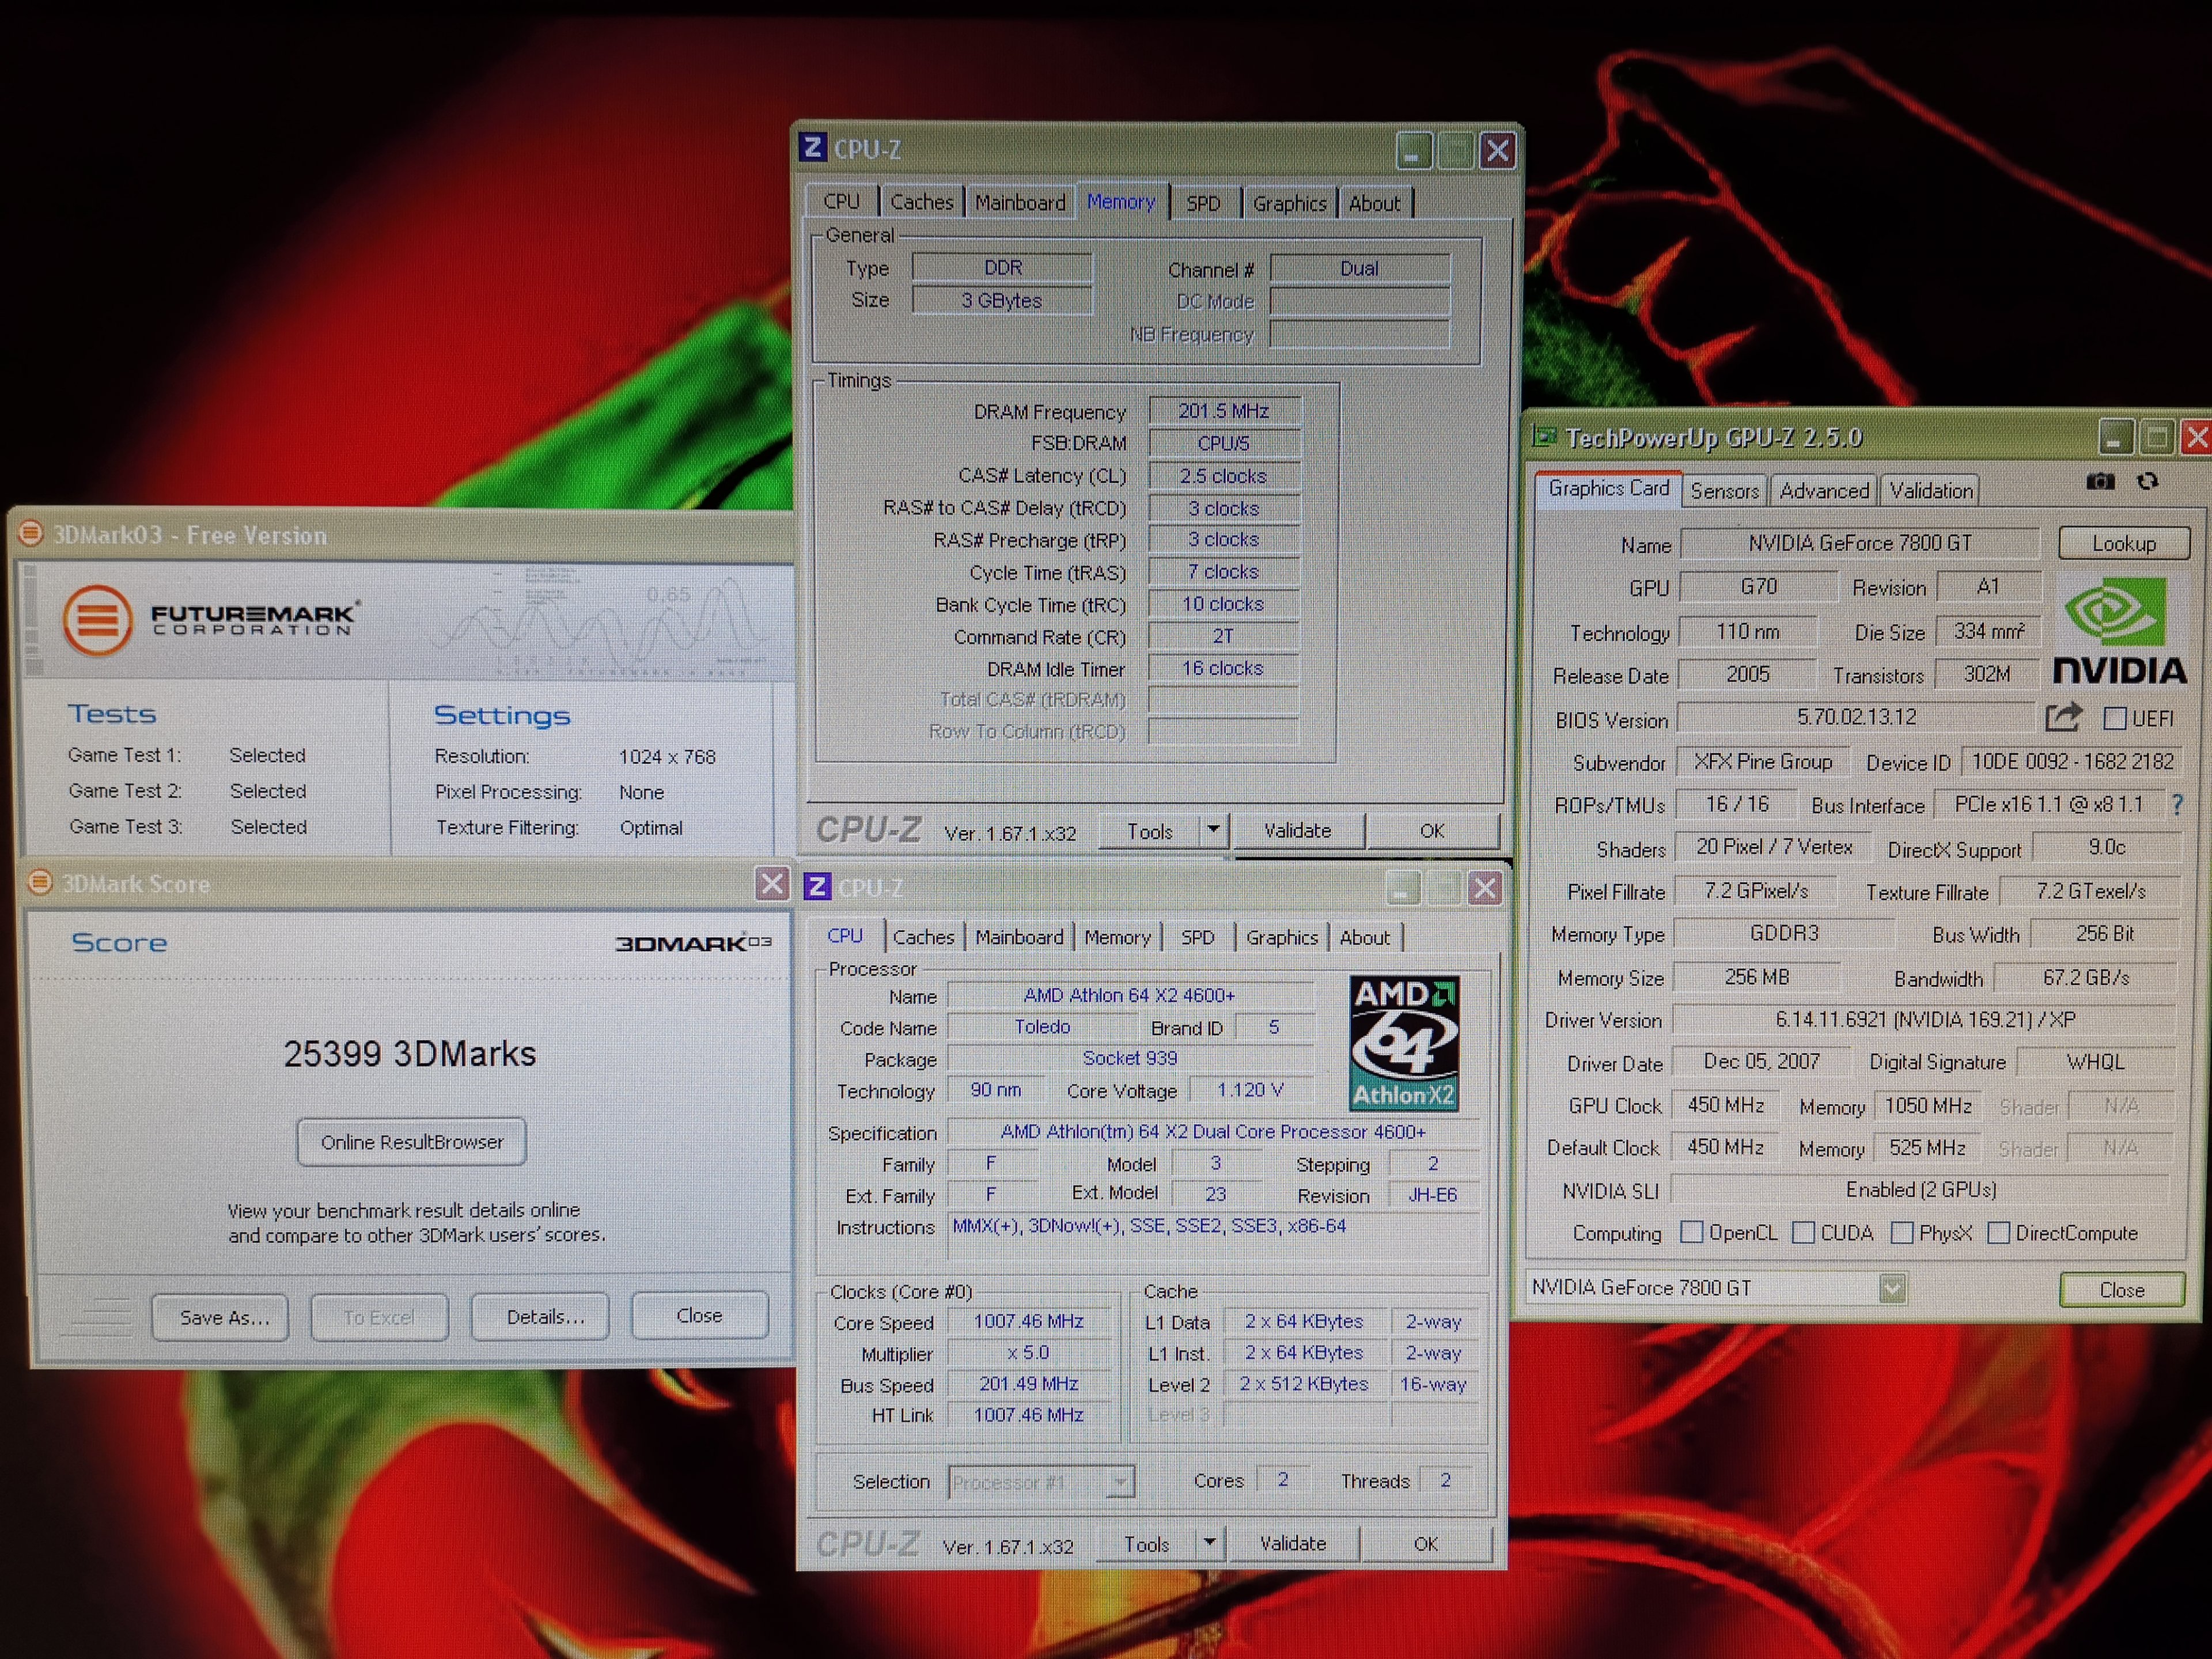Click the BIOS Version 5.70.02.13.12 field
The width and height of the screenshot is (2212, 1659).
1856,717
